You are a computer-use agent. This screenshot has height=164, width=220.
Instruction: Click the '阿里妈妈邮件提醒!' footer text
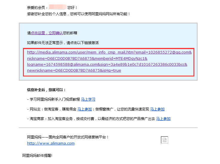pyautogui.click(x=37, y=155)
